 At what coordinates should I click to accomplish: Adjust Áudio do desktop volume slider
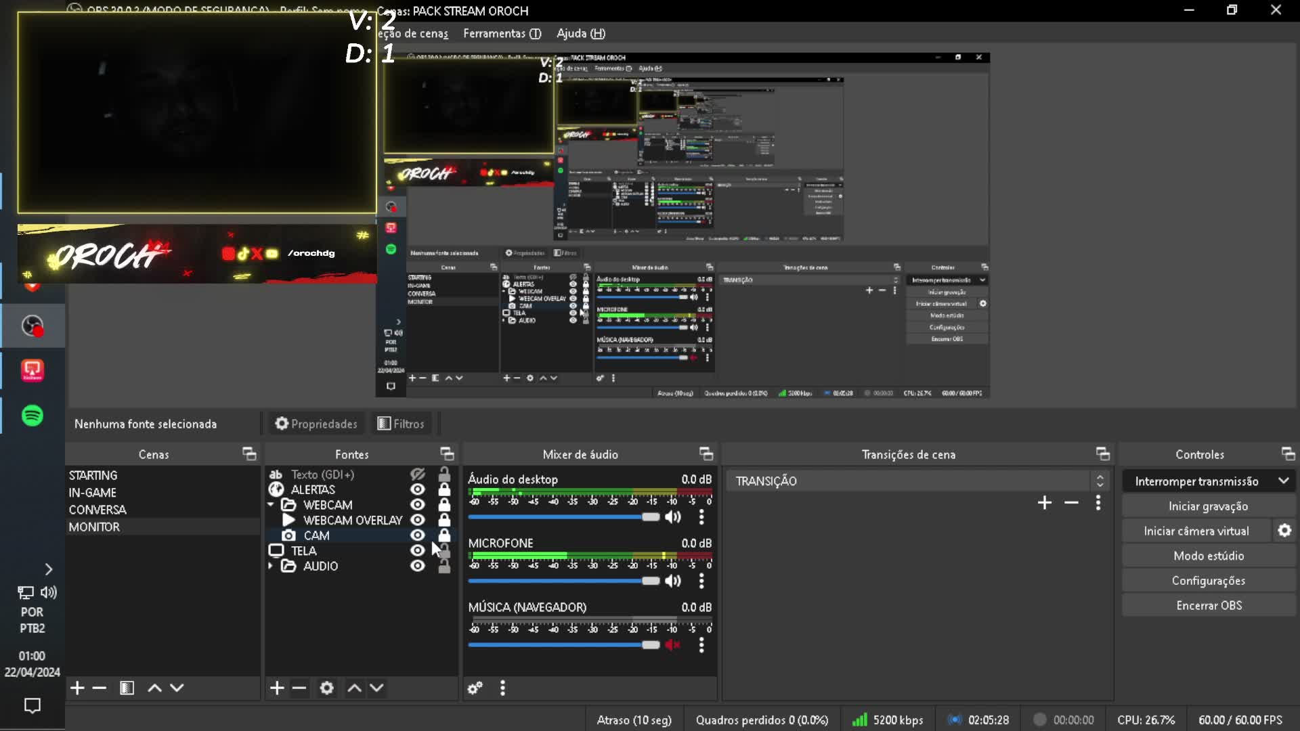[x=563, y=517]
